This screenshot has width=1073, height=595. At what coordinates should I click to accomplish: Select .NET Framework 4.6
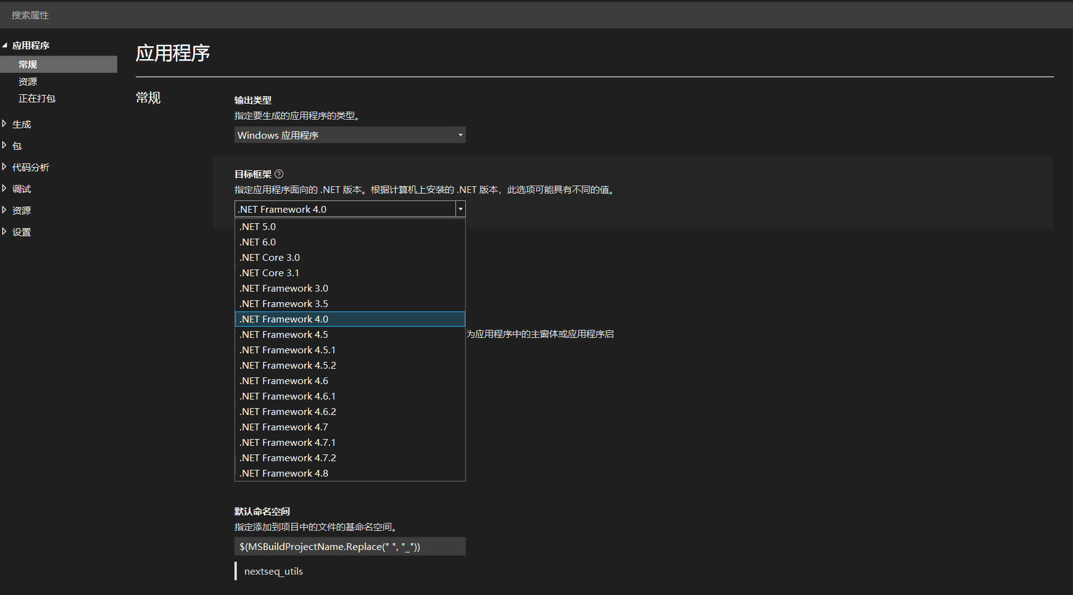click(x=350, y=381)
